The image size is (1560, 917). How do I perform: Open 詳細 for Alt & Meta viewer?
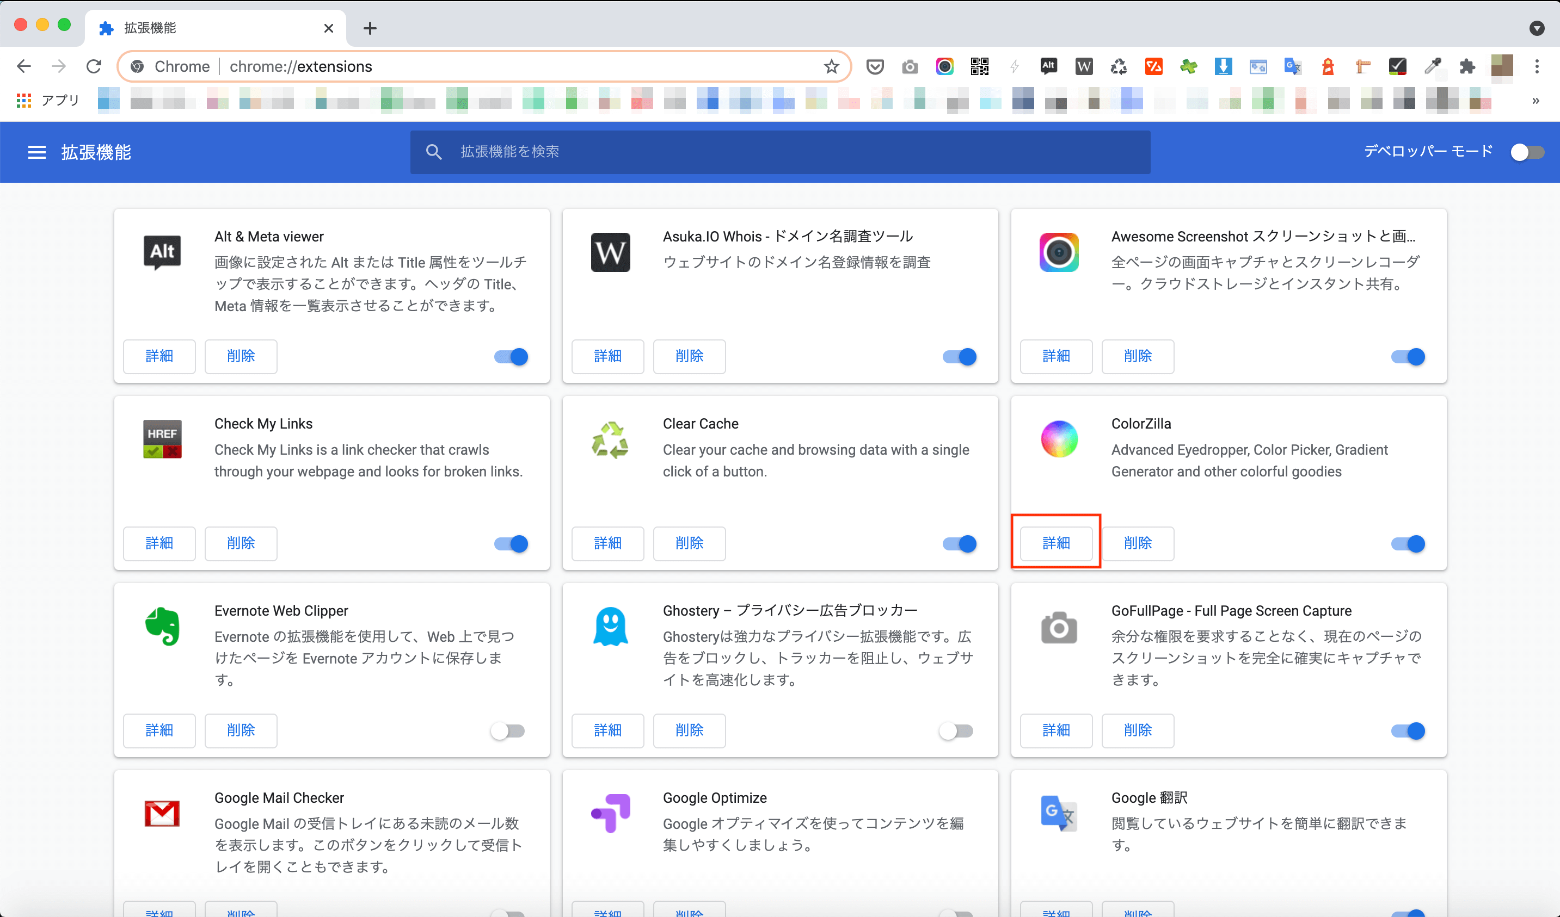[x=159, y=356]
